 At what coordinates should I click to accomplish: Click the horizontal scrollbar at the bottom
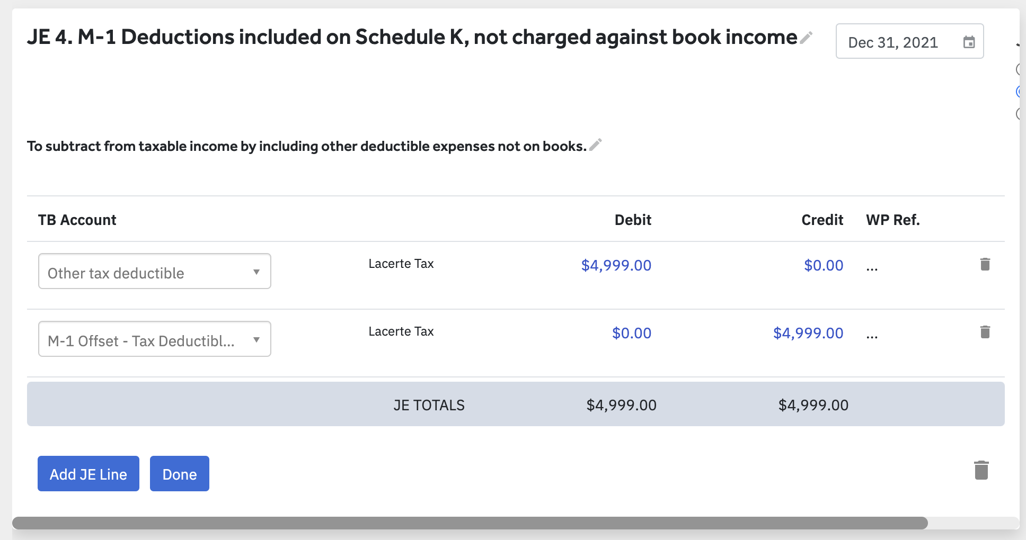point(470,523)
